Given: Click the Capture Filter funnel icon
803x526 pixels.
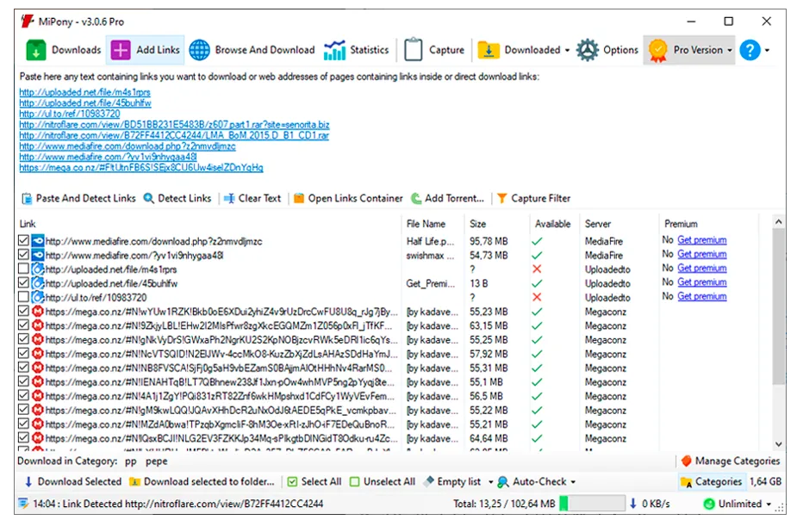Looking at the screenshot, I should coord(501,198).
